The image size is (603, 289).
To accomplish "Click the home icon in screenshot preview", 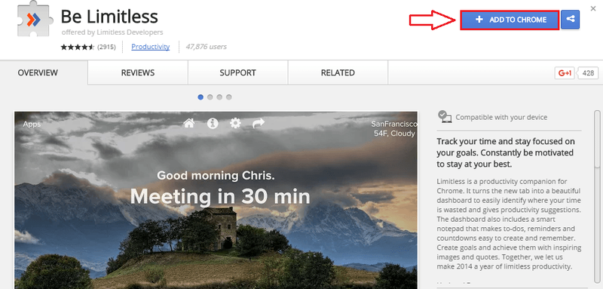I will click(x=189, y=123).
